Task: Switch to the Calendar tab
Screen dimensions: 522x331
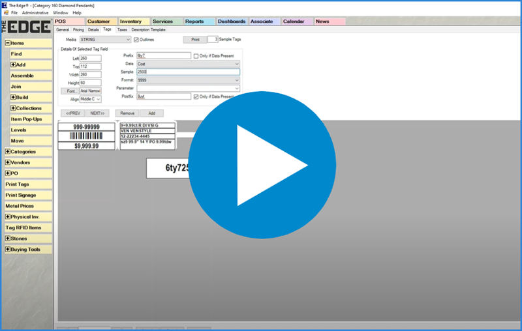Action: 297,22
